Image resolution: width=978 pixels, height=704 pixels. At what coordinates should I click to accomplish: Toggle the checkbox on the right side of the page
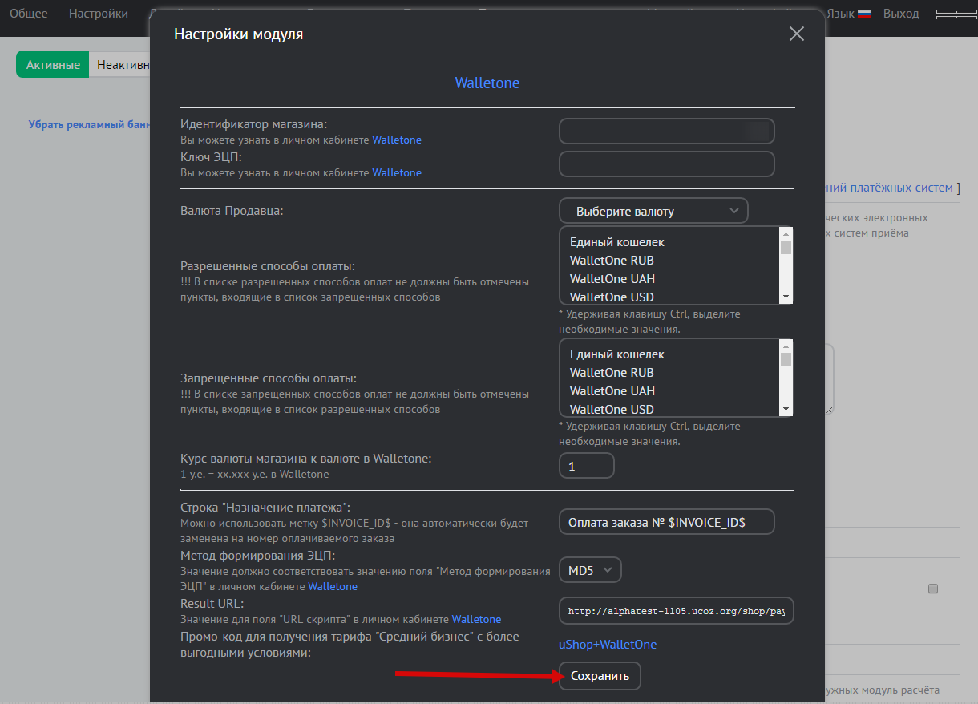(x=932, y=589)
